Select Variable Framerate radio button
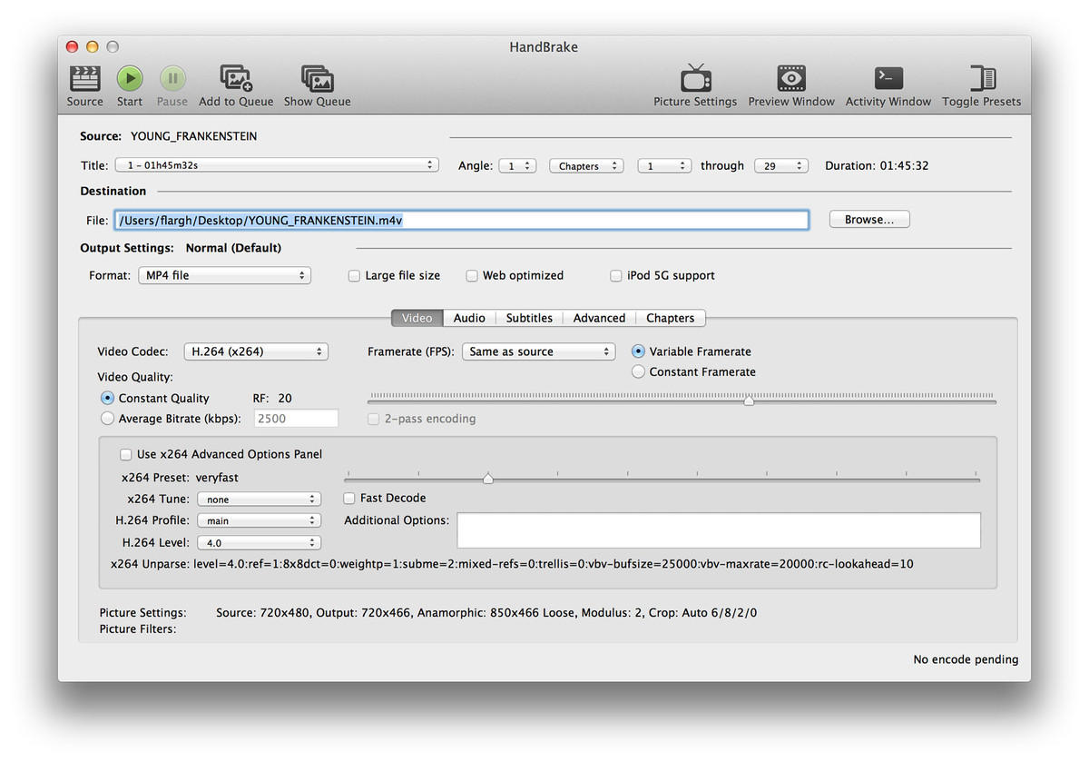The width and height of the screenshot is (1089, 762). click(x=639, y=351)
